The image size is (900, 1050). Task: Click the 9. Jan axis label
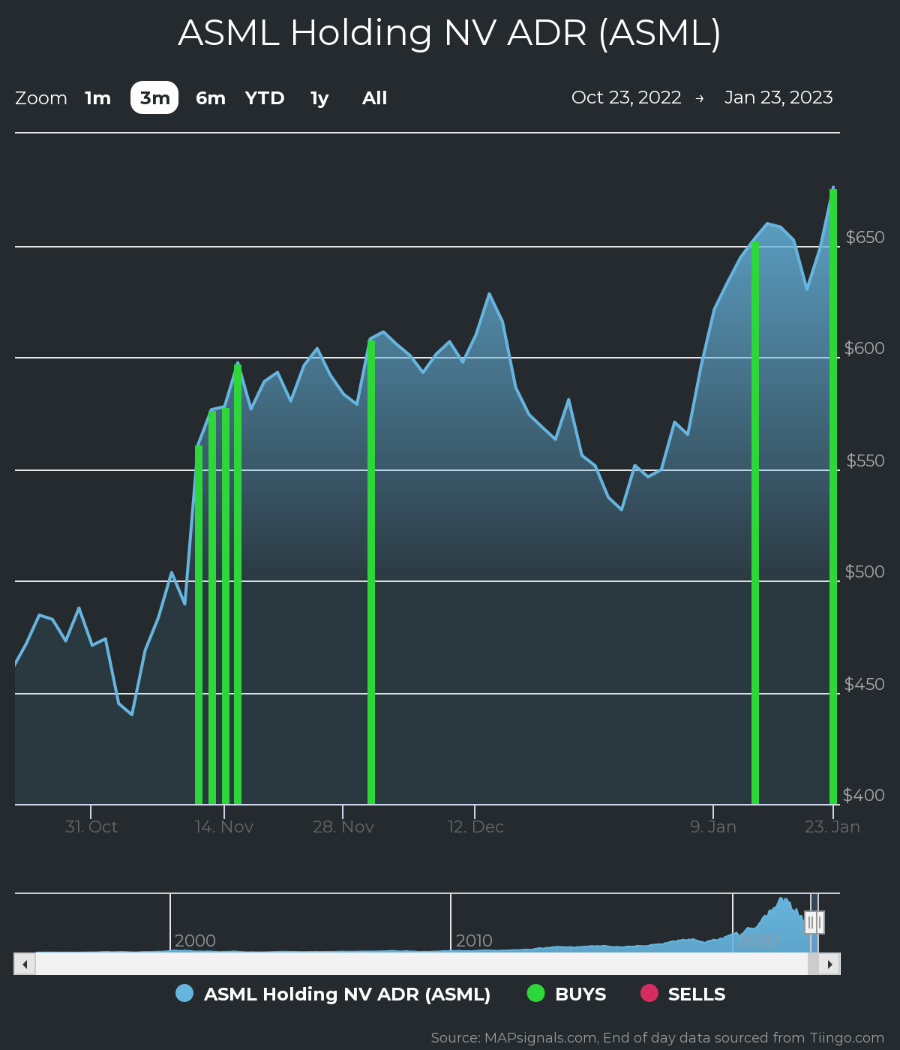[x=713, y=826]
